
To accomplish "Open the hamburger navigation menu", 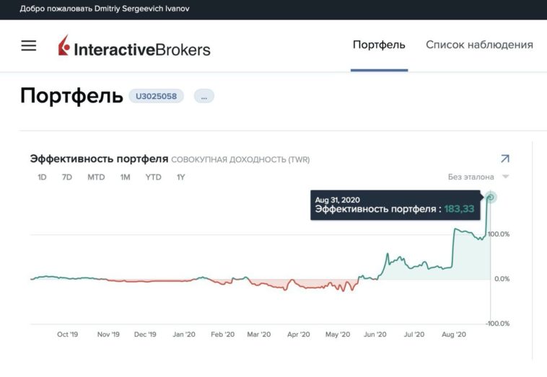I will (x=28, y=45).
